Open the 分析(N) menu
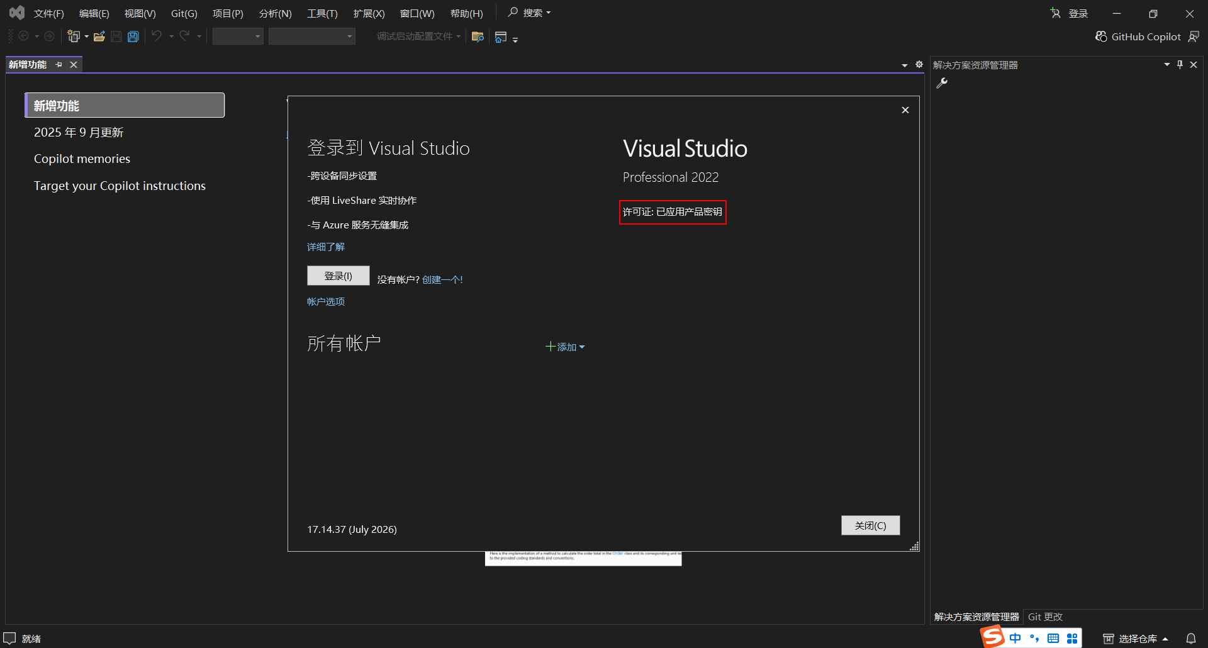This screenshot has width=1208, height=648. [276, 13]
